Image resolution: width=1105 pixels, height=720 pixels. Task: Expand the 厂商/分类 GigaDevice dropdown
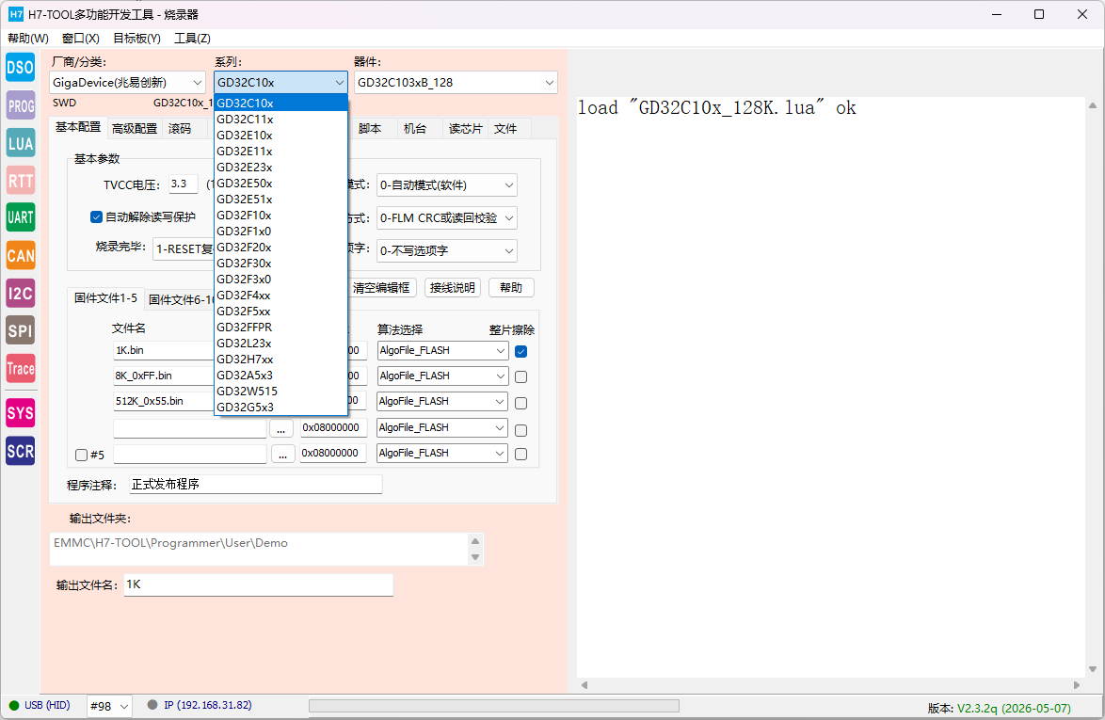pos(127,83)
